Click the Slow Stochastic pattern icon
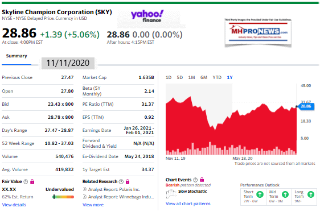 (171, 194)
